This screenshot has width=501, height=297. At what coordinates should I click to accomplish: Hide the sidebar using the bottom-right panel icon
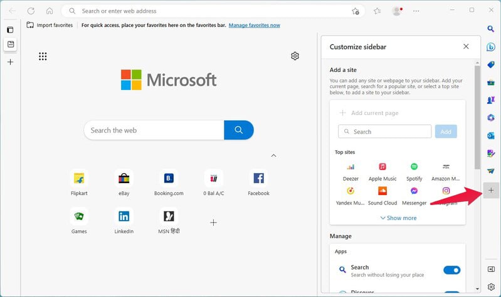point(491,269)
